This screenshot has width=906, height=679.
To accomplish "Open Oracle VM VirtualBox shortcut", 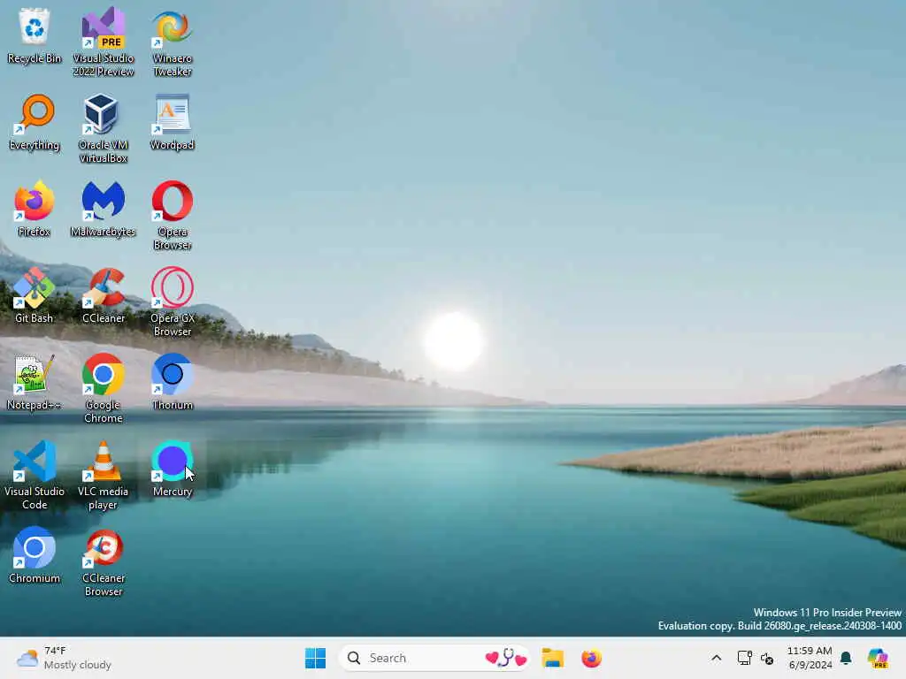I will click(x=103, y=129).
